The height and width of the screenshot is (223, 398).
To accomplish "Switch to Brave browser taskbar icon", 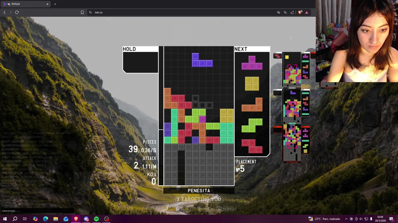I will click(76, 219).
